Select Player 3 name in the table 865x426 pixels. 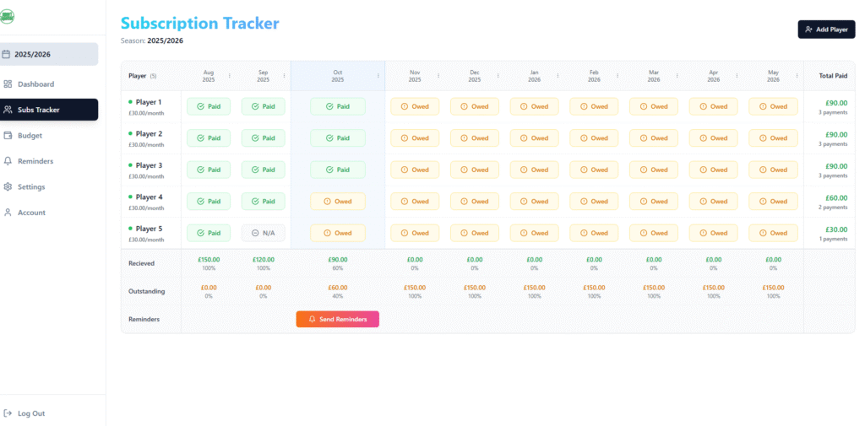(149, 165)
